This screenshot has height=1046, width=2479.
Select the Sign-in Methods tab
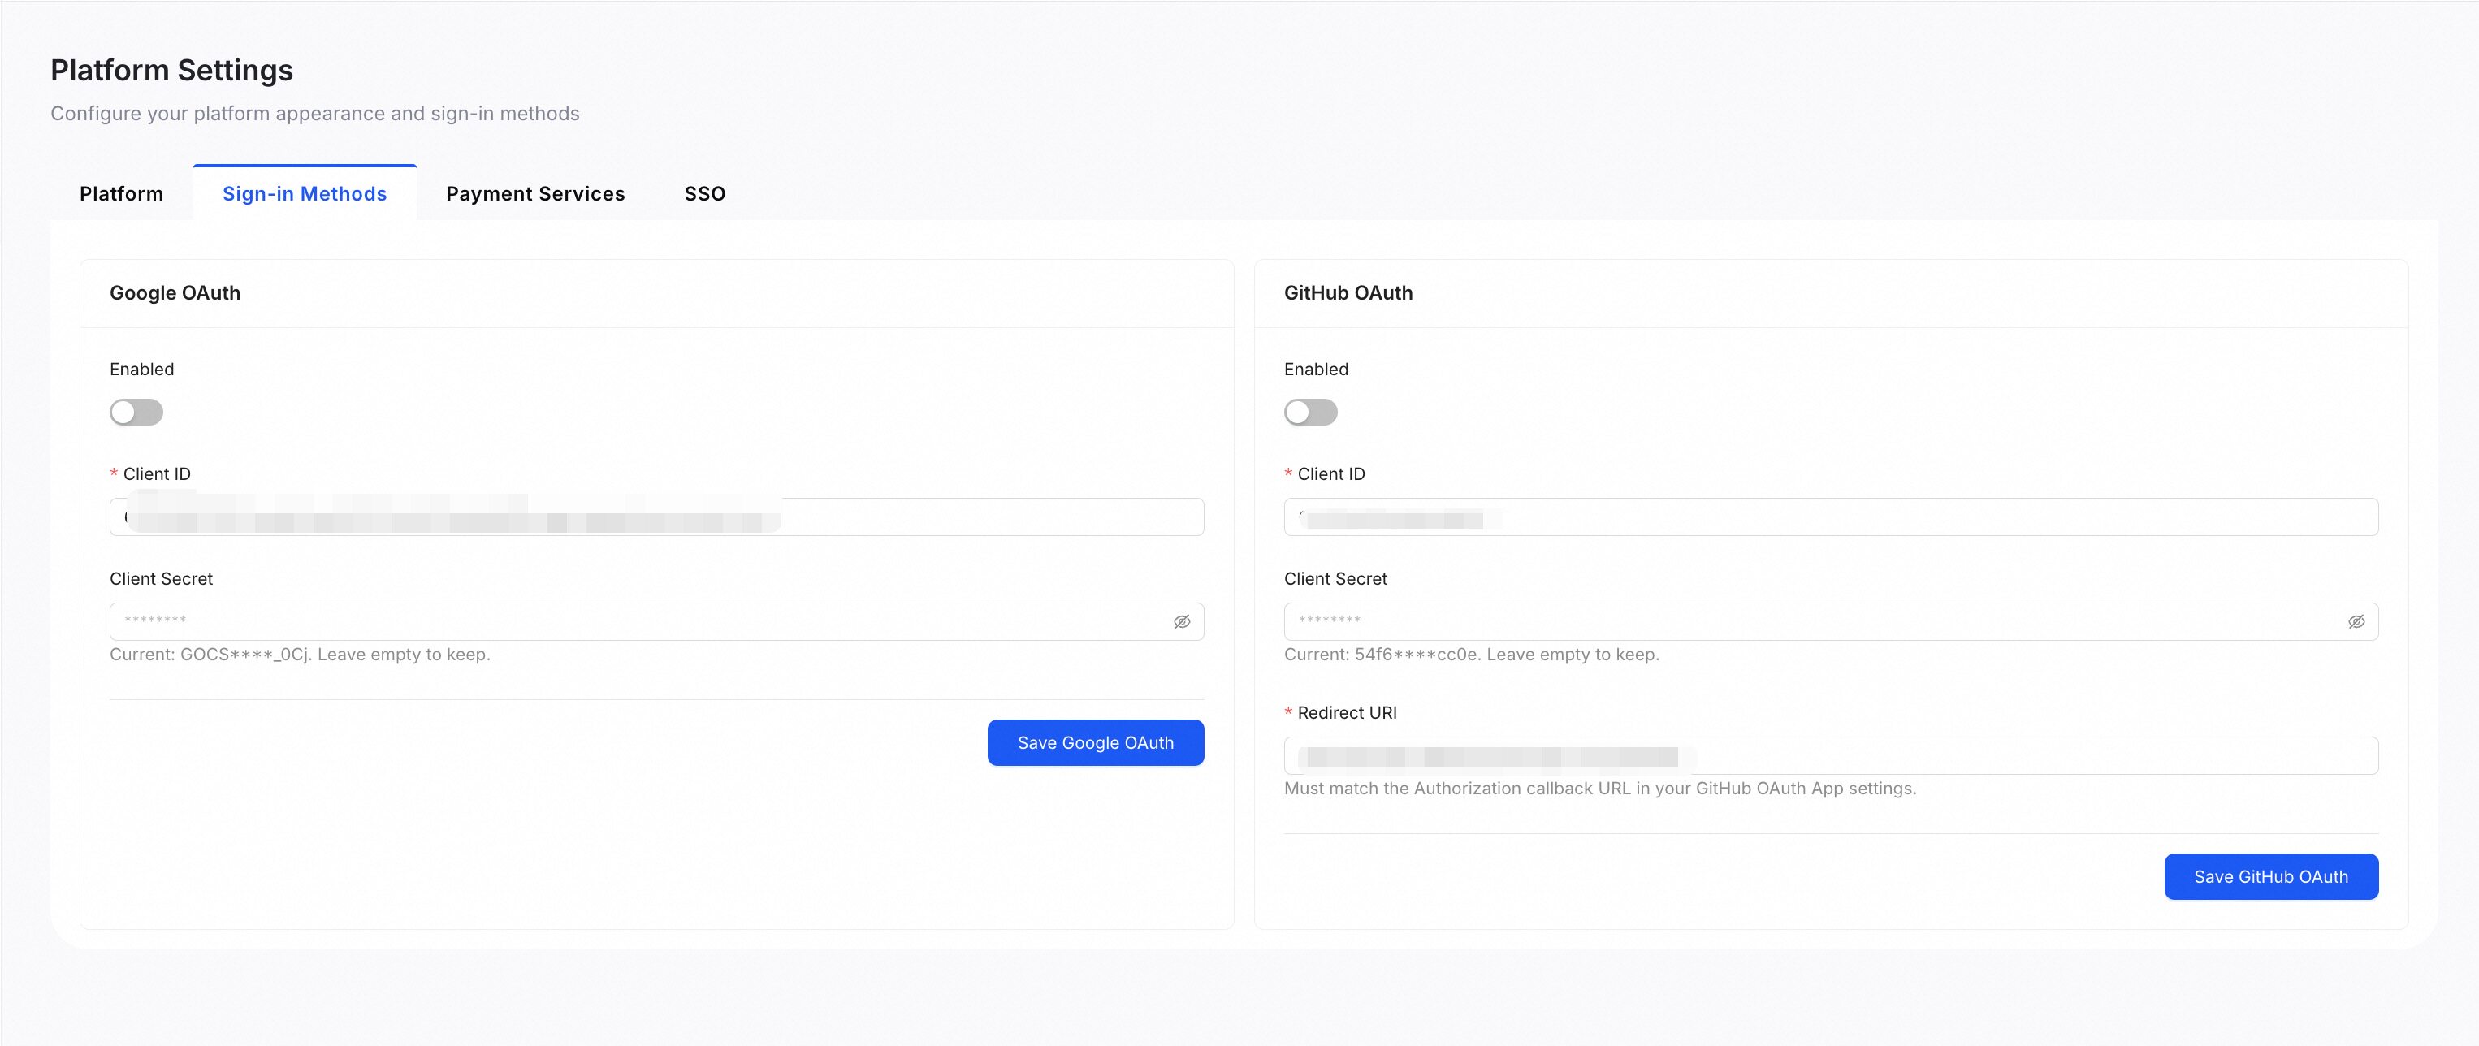[x=305, y=193]
